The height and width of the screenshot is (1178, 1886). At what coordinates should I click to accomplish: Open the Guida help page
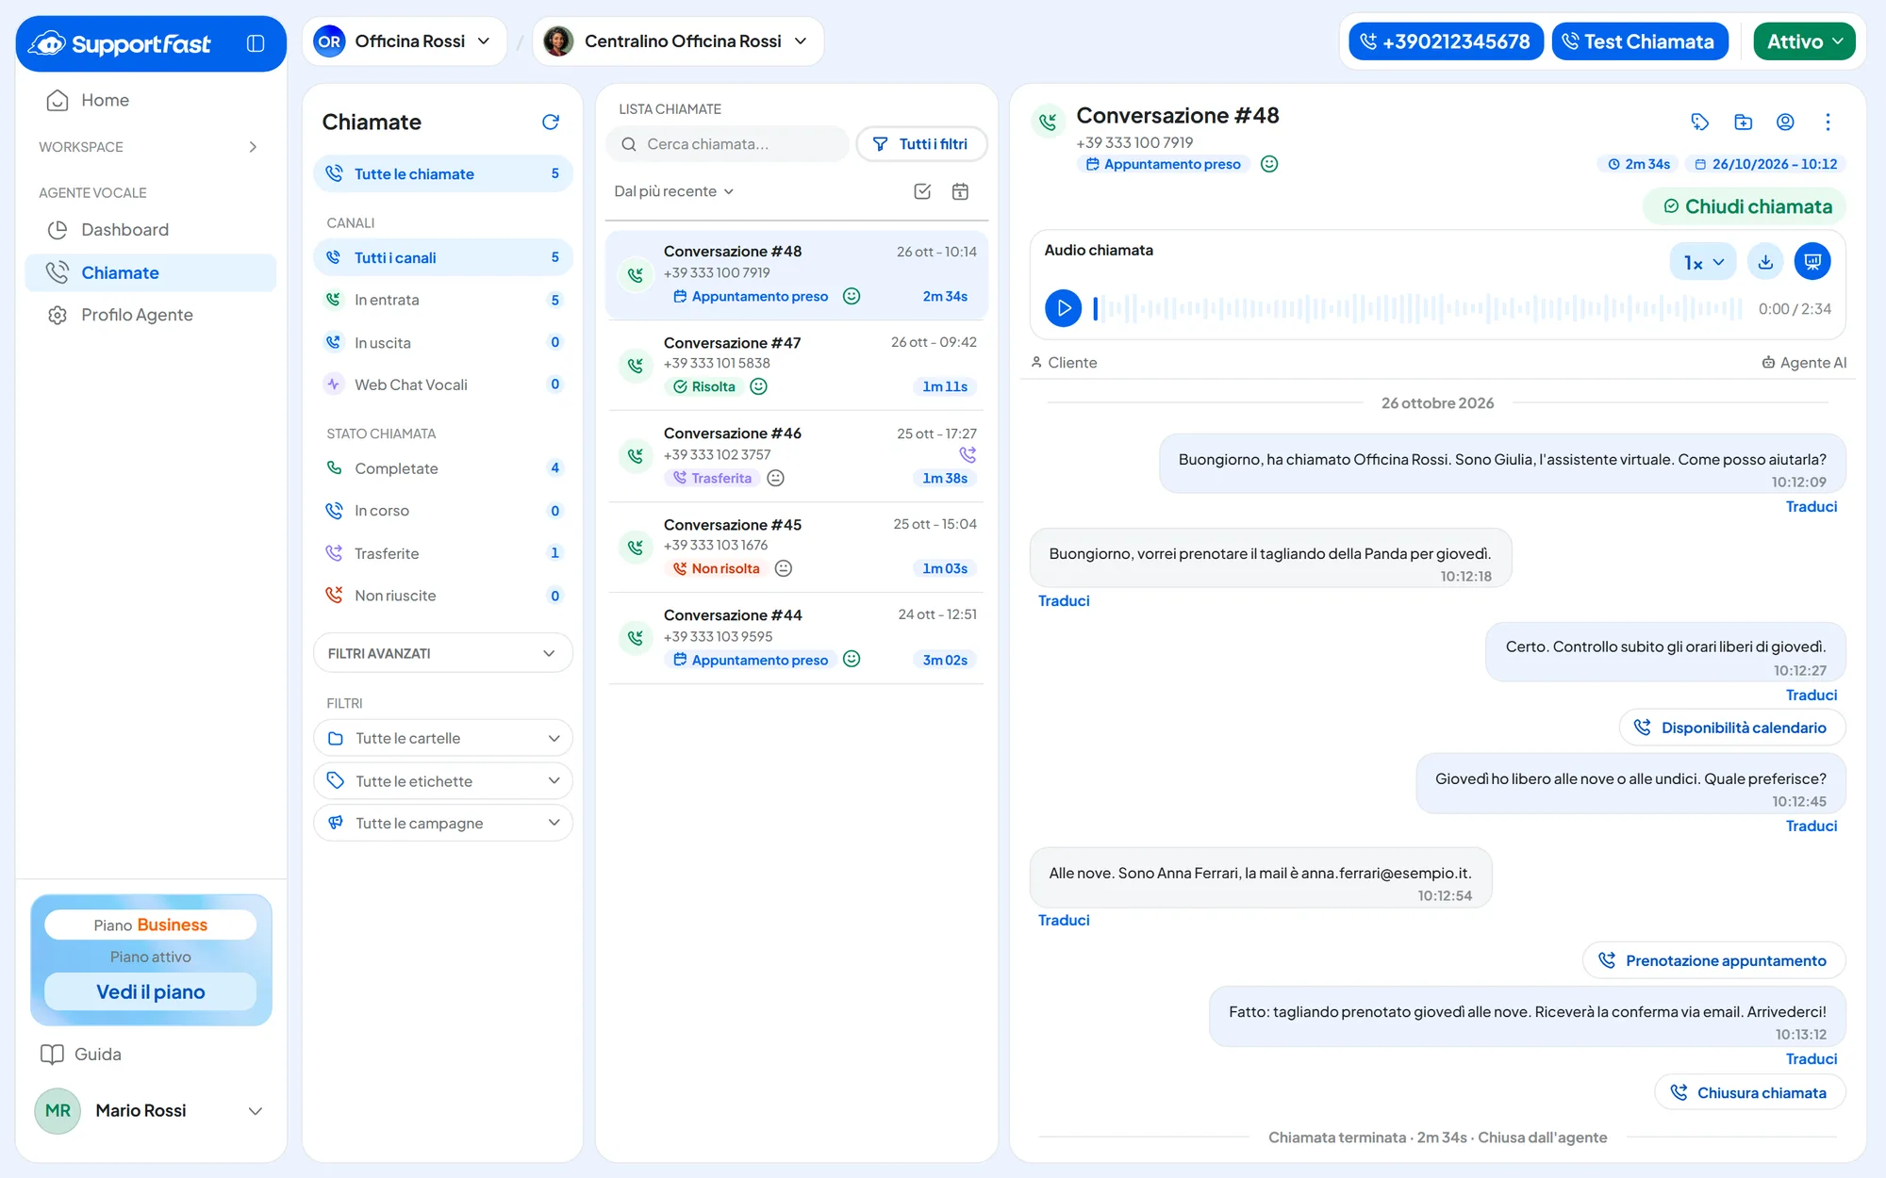point(81,1055)
